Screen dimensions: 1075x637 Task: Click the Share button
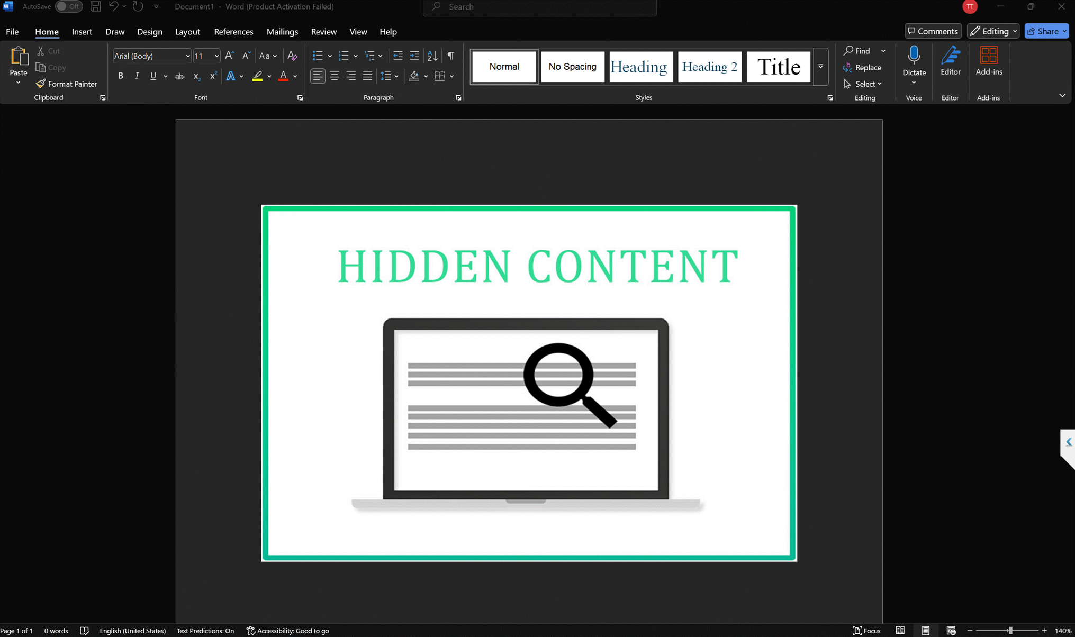point(1043,31)
